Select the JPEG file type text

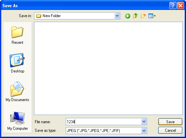(93, 131)
